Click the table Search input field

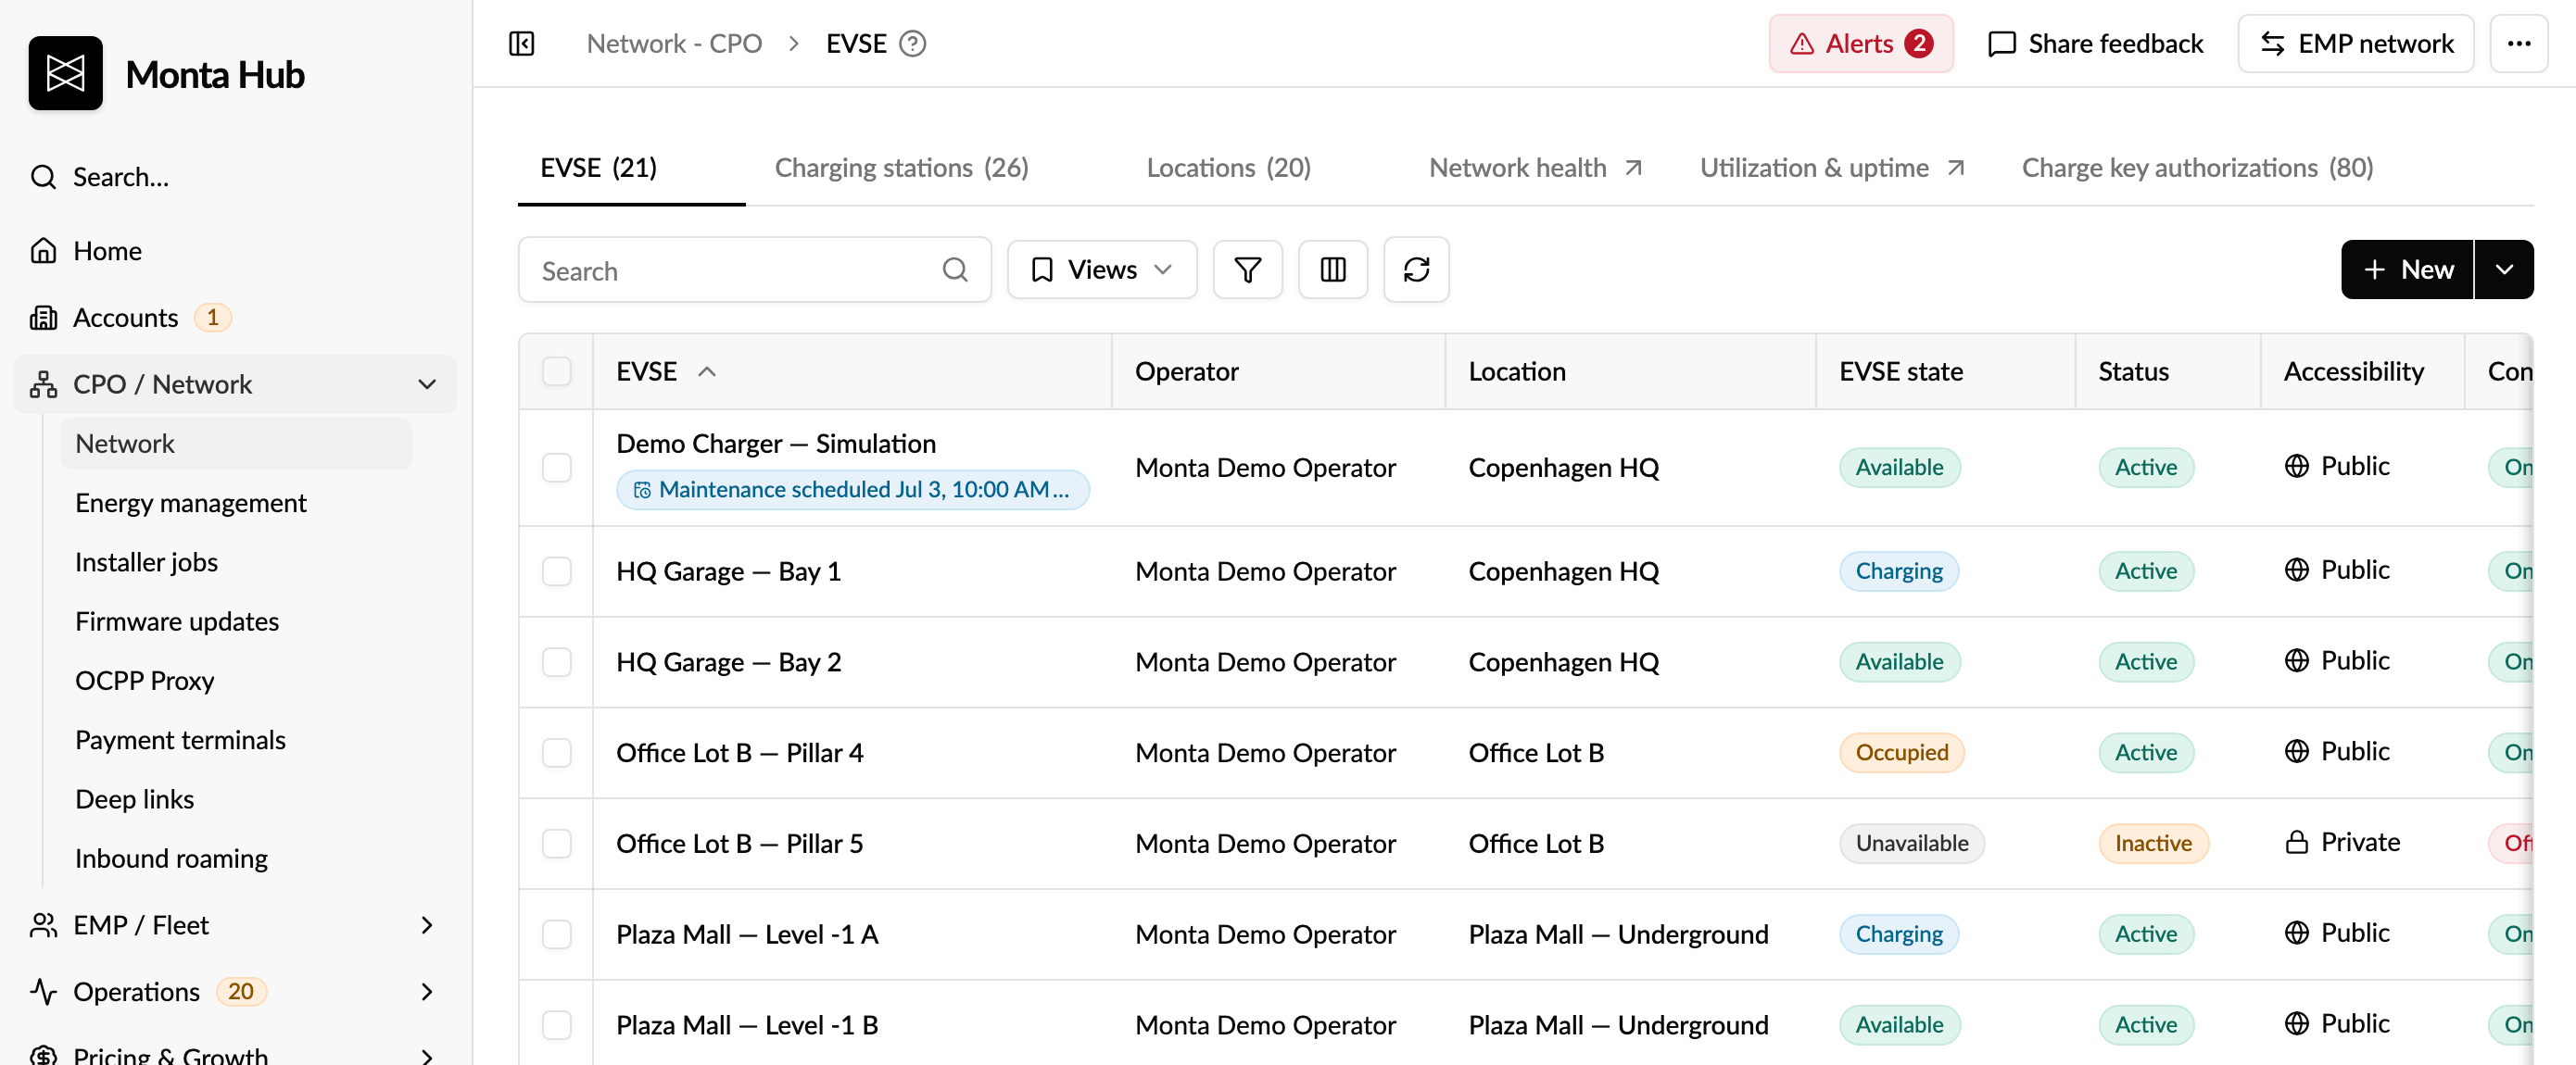pos(754,269)
